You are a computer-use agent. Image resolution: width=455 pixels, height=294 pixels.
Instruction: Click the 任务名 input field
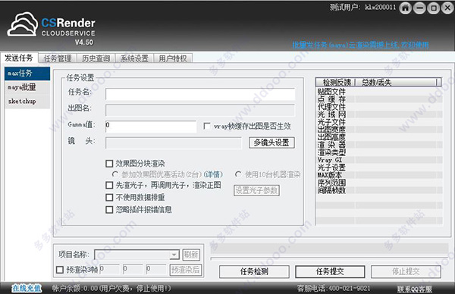coord(200,94)
